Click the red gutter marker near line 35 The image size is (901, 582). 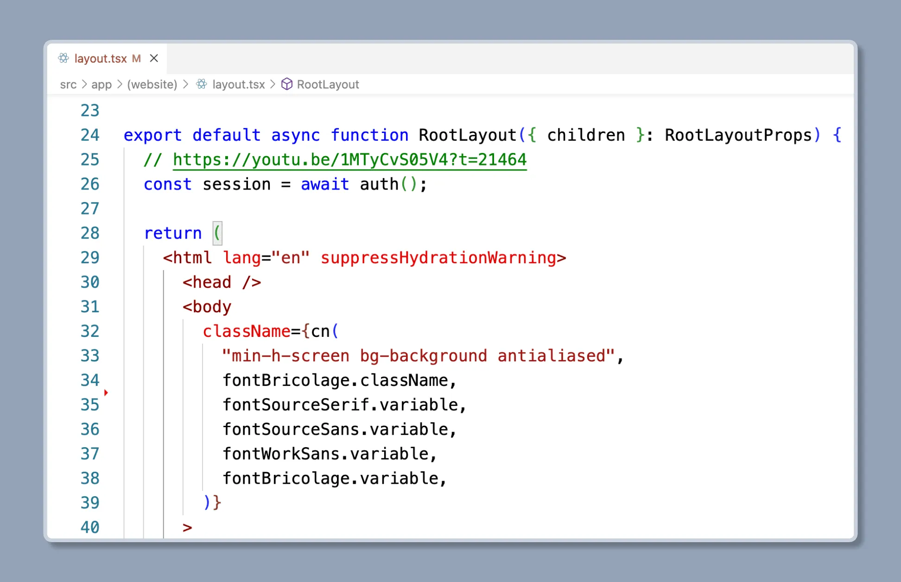(106, 392)
